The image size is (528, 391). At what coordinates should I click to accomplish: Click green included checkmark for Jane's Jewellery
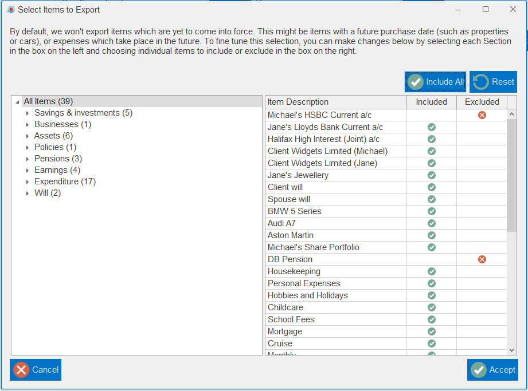point(431,175)
